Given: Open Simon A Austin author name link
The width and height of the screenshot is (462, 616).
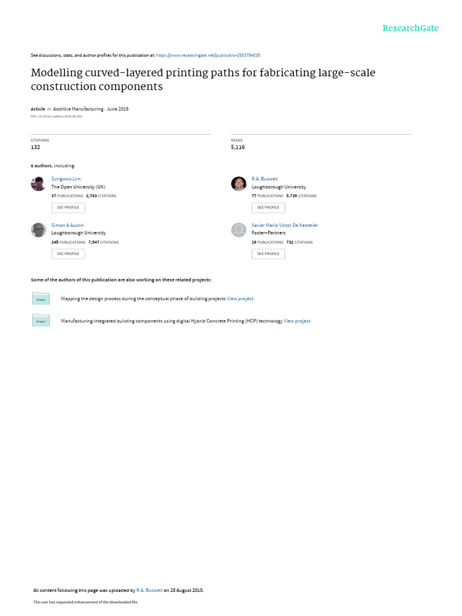Looking at the screenshot, I should [67, 225].
